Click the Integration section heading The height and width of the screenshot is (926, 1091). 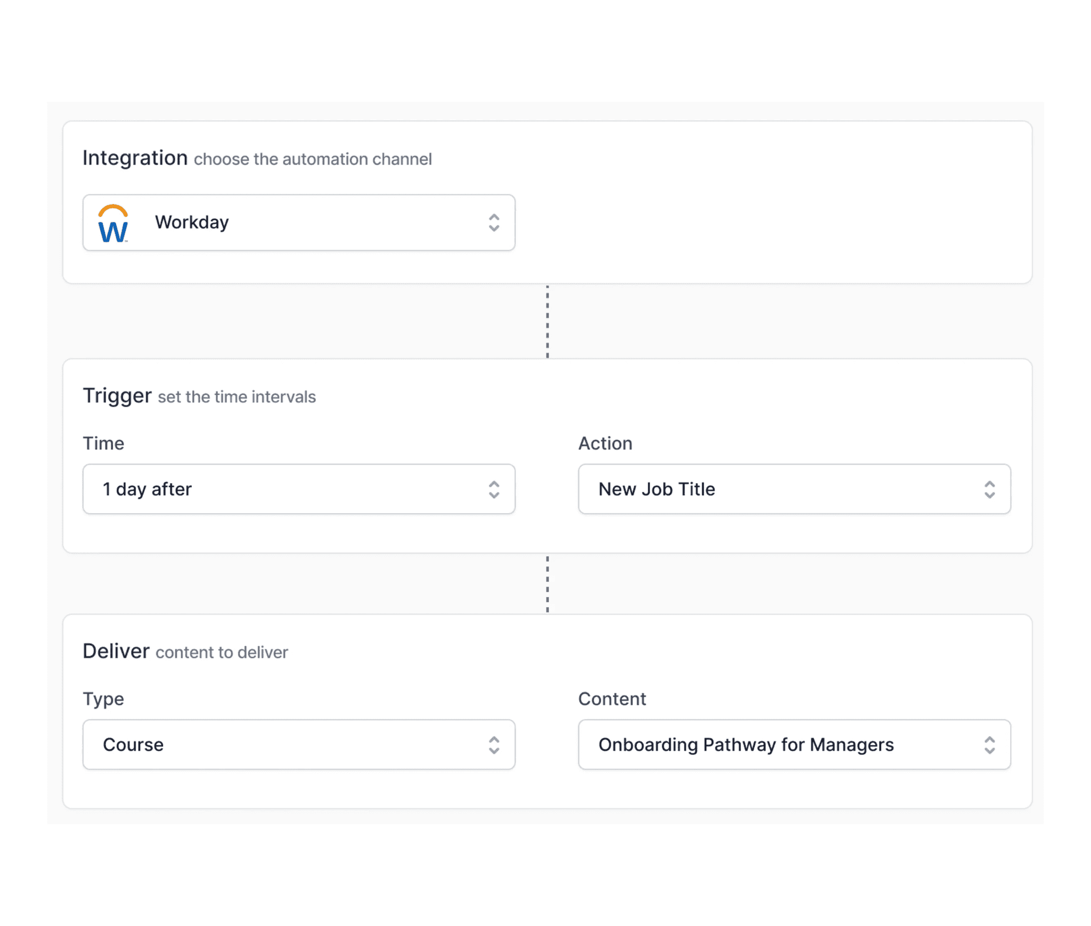[x=135, y=158]
